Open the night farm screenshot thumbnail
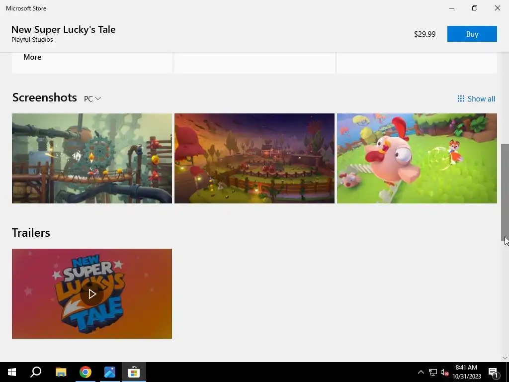The width and height of the screenshot is (509, 382). click(x=254, y=158)
